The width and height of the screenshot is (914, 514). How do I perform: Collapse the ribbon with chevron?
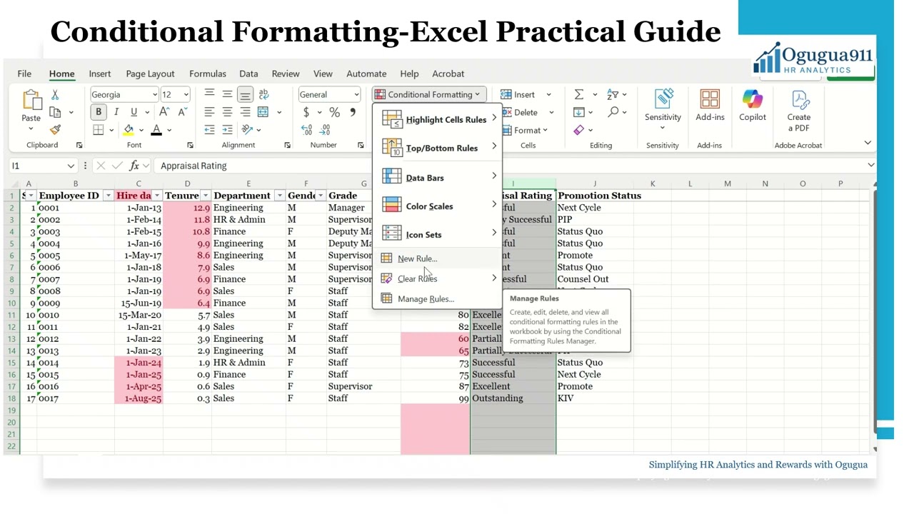tap(868, 143)
